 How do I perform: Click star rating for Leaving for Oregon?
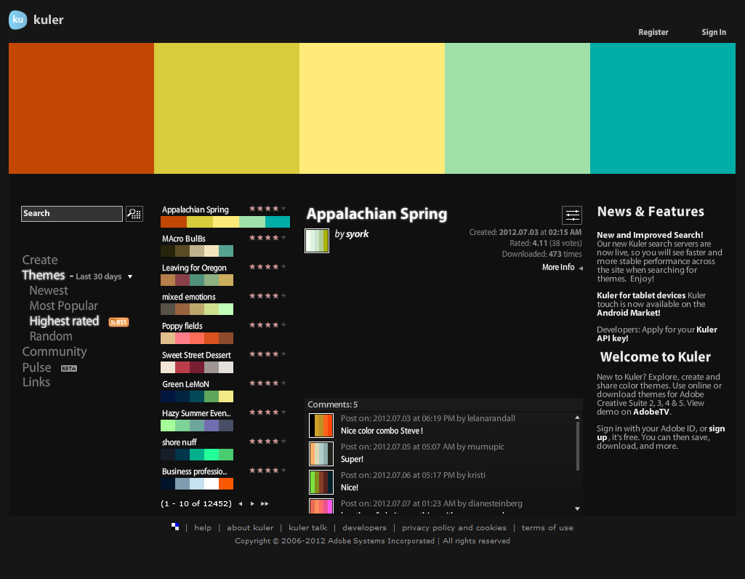(268, 267)
